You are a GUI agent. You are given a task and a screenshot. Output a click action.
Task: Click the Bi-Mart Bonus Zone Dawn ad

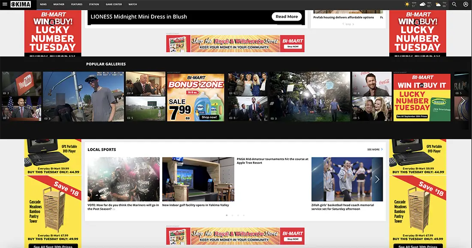click(x=196, y=97)
